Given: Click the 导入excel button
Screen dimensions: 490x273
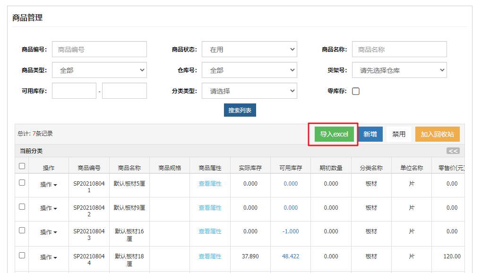Looking at the screenshot, I should pyautogui.click(x=334, y=134).
